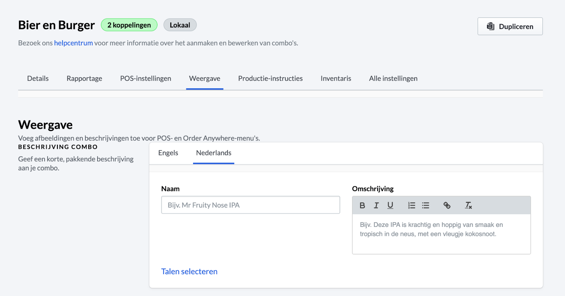Click the Talen selecteren link
The height and width of the screenshot is (296, 565).
189,272
